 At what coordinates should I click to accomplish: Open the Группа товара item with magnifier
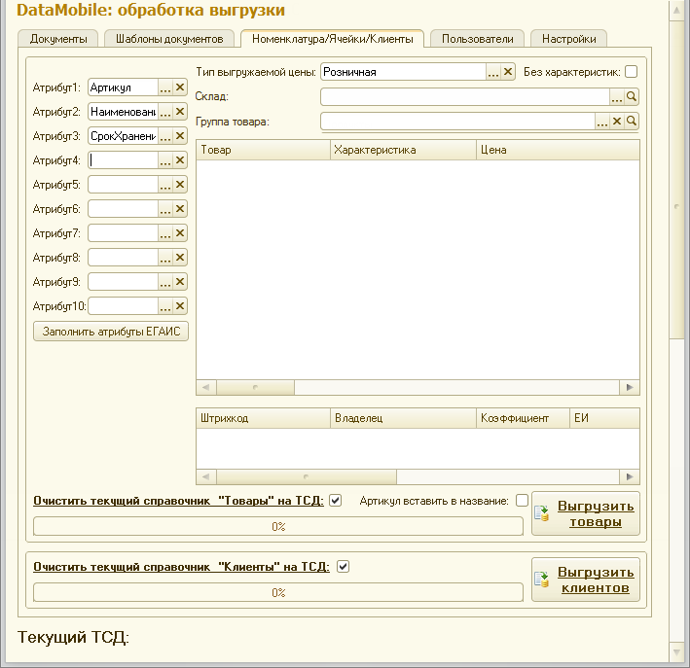(632, 121)
